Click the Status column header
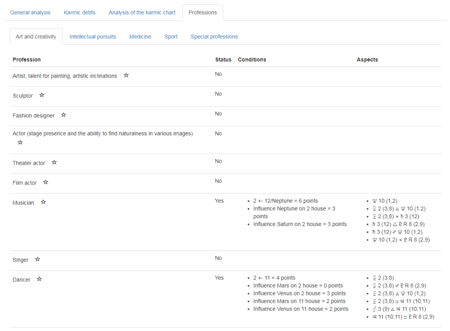This screenshot has width=450, height=331. pyautogui.click(x=223, y=60)
